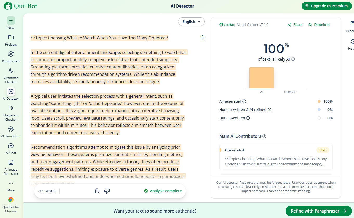Click the '265 Words' counter

pos(47,191)
